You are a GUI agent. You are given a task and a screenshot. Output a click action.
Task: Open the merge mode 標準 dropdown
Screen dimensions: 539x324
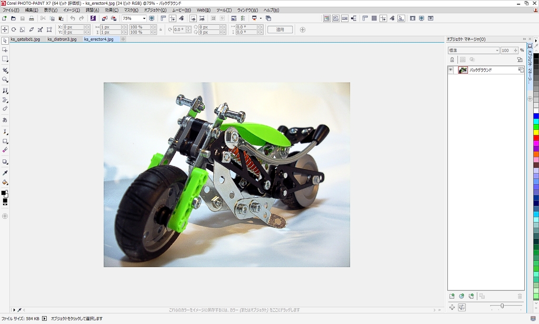click(496, 50)
